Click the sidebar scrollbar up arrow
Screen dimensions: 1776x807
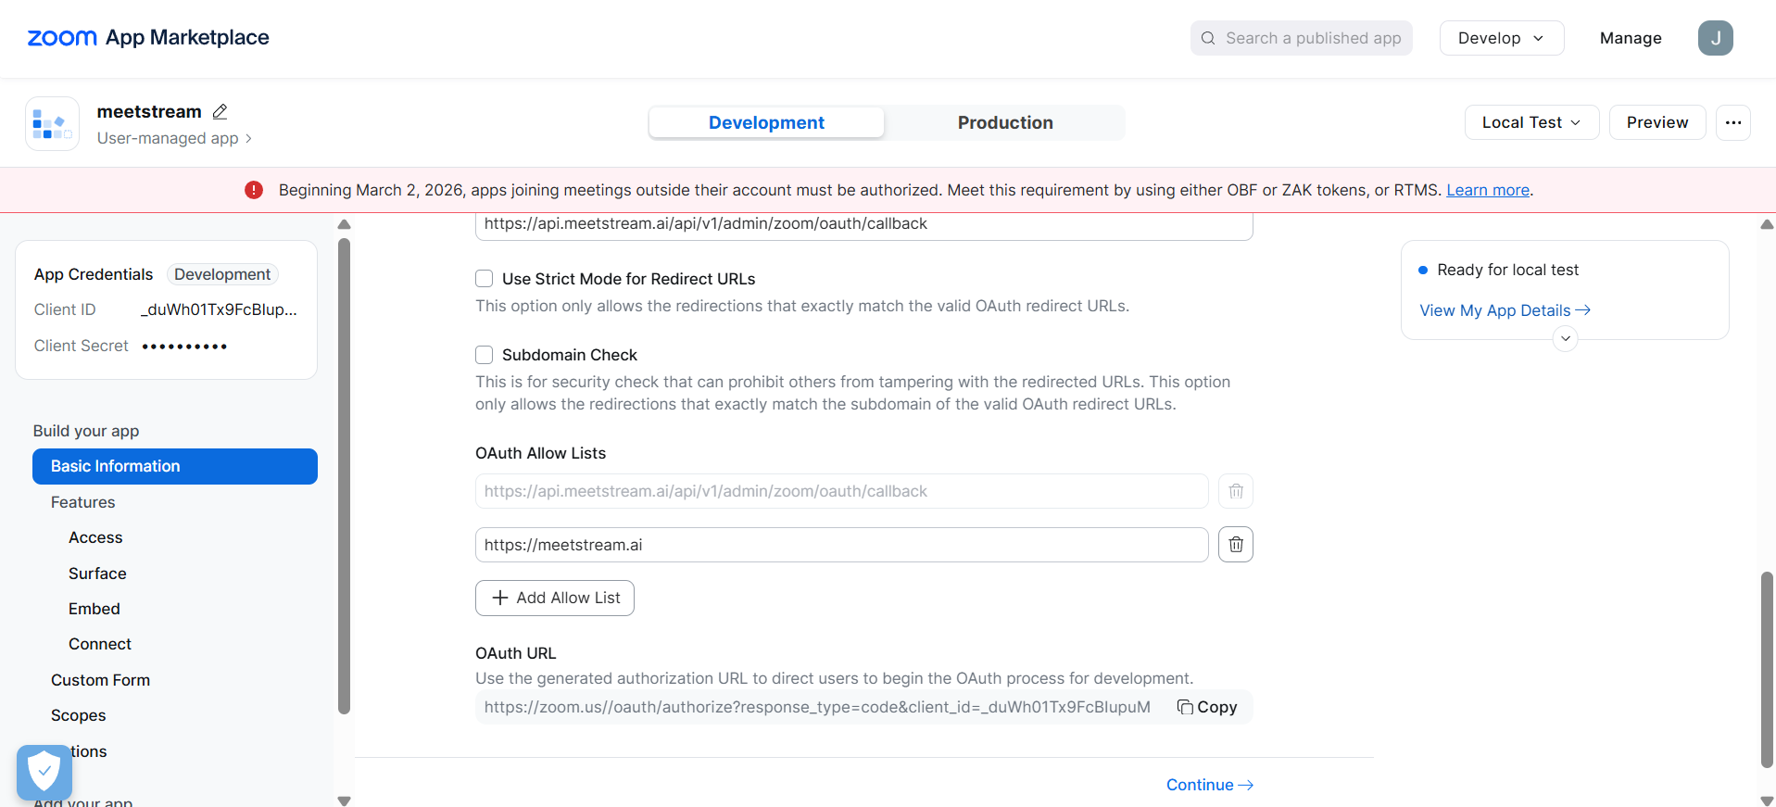coord(344,224)
